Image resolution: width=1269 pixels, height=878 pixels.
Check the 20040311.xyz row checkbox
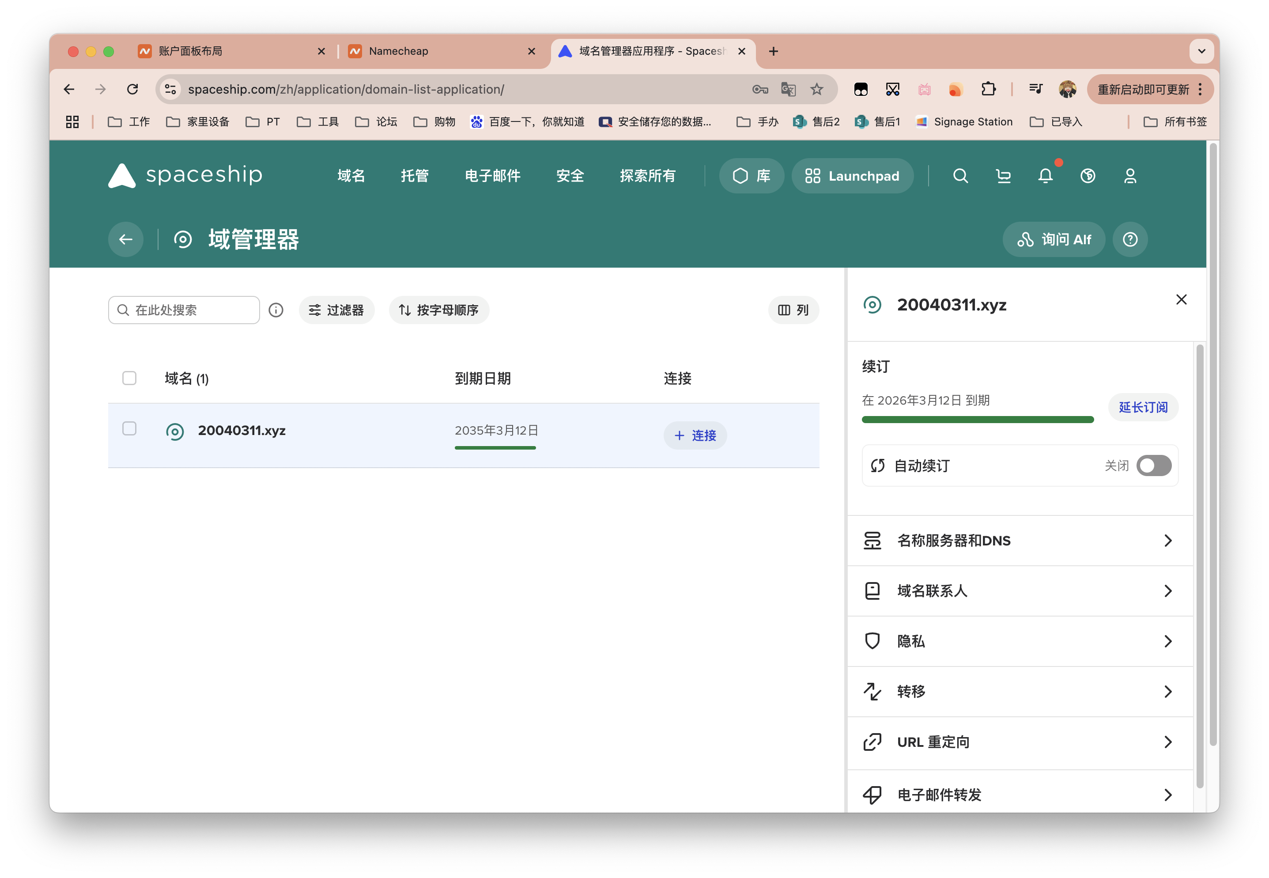click(129, 428)
